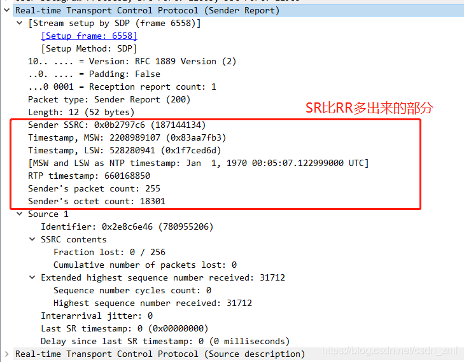Select the Source 1 label
Image resolution: width=464 pixels, height=362 pixels.
pyautogui.click(x=48, y=214)
